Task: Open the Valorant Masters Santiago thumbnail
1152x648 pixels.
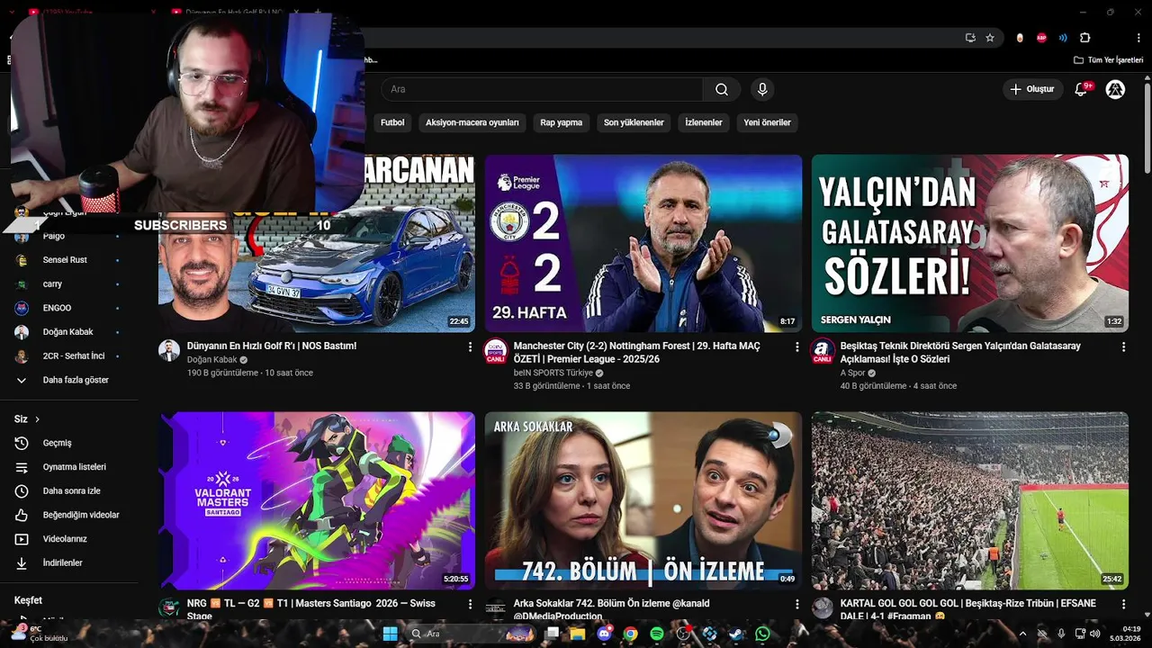Action: coord(317,500)
